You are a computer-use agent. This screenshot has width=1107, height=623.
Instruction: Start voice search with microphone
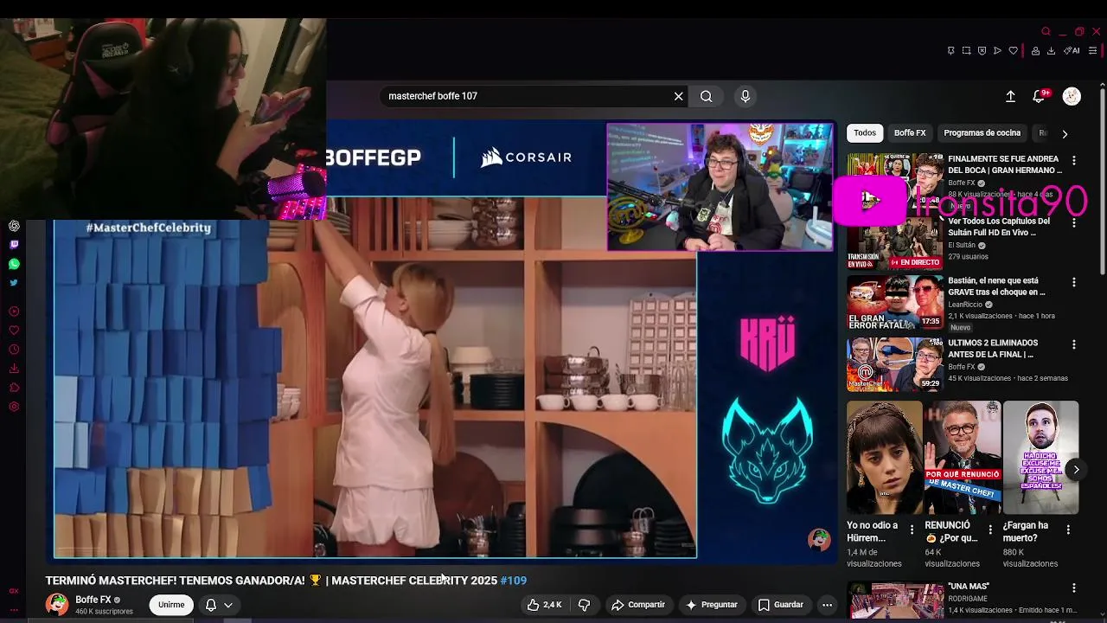pyautogui.click(x=745, y=96)
